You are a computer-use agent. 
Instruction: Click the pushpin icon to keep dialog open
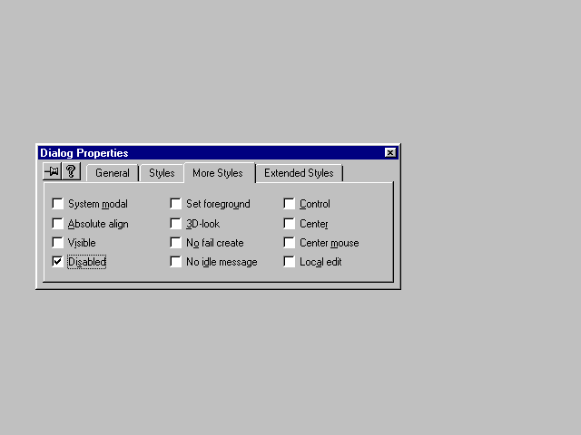[x=52, y=171]
